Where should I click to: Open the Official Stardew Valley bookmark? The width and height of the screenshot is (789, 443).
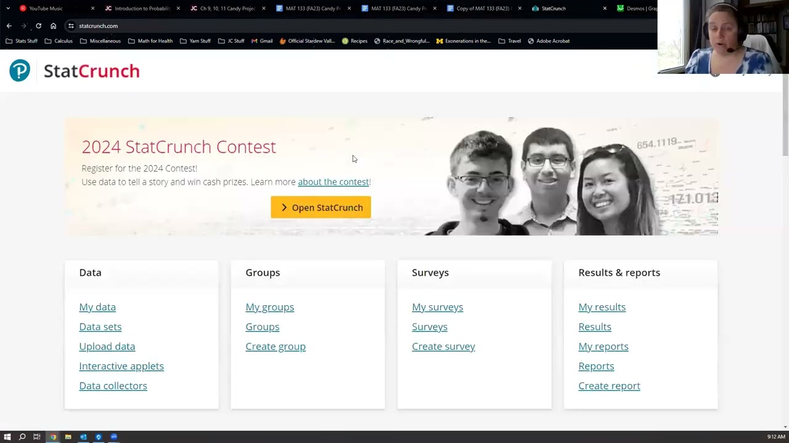(308, 41)
